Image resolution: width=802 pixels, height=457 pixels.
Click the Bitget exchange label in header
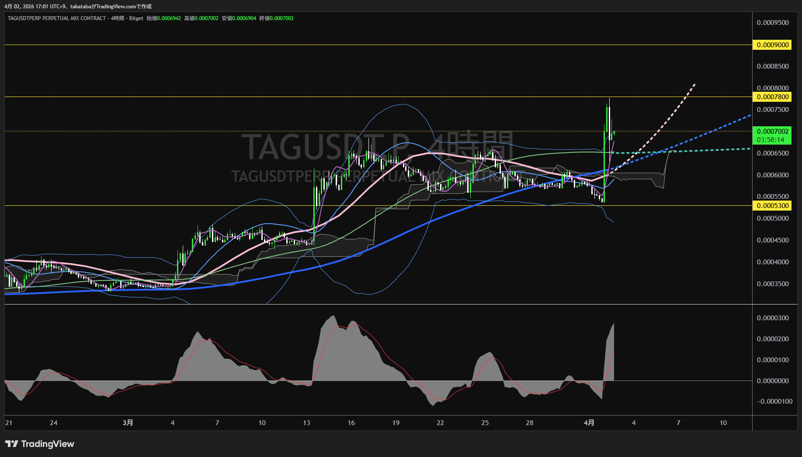point(136,18)
